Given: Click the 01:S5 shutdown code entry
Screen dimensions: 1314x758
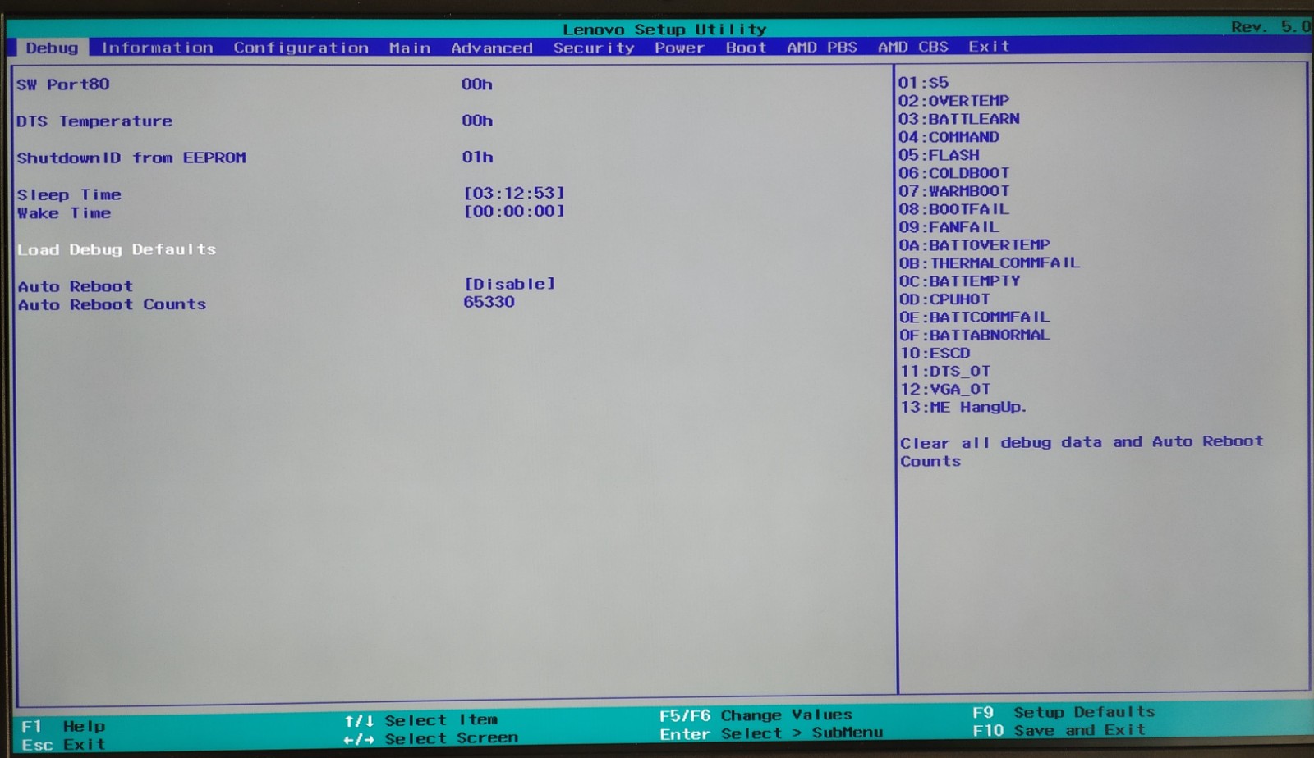Looking at the screenshot, I should pyautogui.click(x=923, y=83).
